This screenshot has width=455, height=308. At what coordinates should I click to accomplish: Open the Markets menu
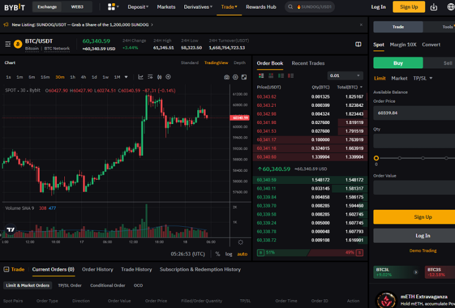[x=166, y=7]
